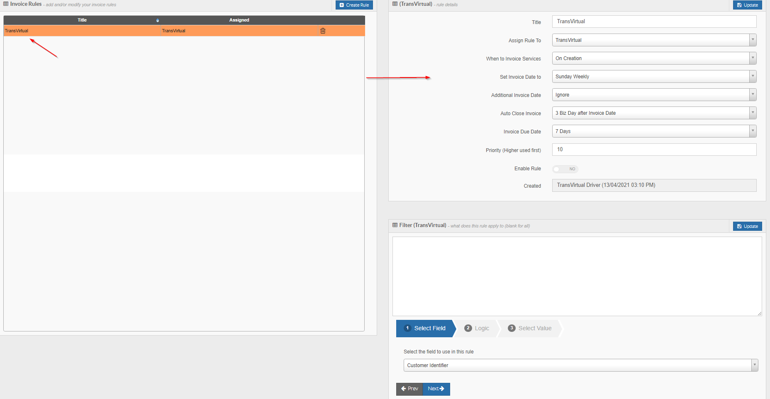Image resolution: width=770 pixels, height=399 pixels.
Task: Delete the TransVirtual rule with trash icon
Action: 323,31
